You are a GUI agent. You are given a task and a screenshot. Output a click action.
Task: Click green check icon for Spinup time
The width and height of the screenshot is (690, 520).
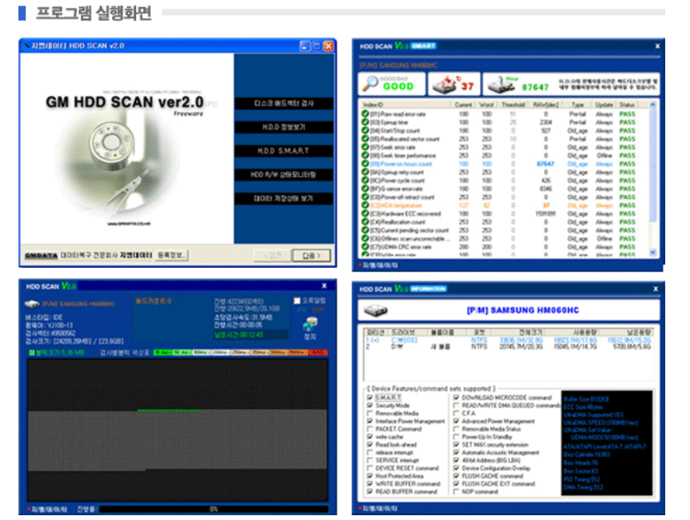[x=365, y=122]
